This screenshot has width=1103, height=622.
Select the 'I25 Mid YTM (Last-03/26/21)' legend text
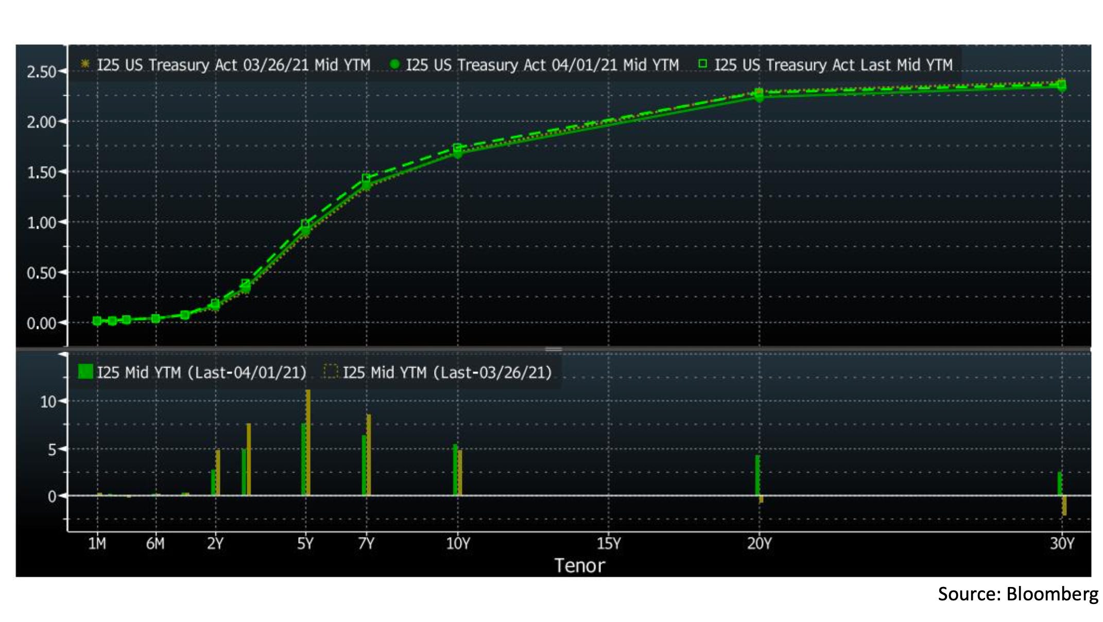447,372
